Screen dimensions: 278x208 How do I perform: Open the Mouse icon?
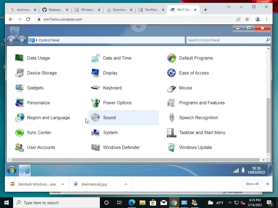[x=172, y=88]
